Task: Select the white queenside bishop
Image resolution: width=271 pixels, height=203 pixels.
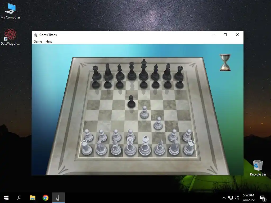Action: (x=116, y=147)
